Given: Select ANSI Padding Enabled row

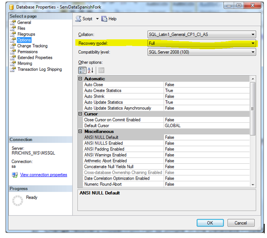Looking at the screenshot, I should (x=166, y=149).
